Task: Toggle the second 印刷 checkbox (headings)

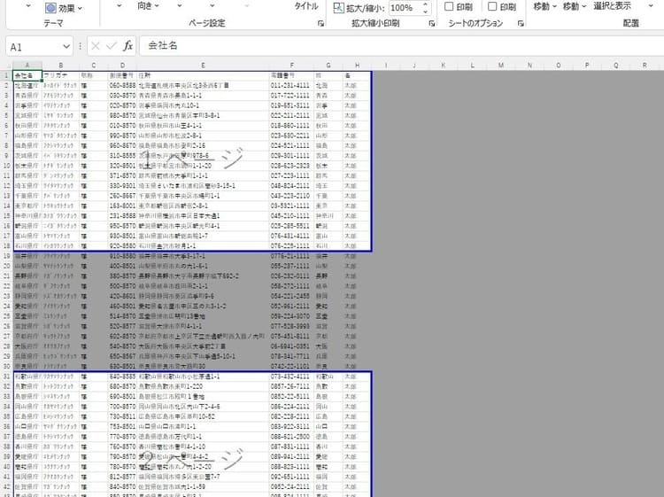Action: click(x=492, y=6)
